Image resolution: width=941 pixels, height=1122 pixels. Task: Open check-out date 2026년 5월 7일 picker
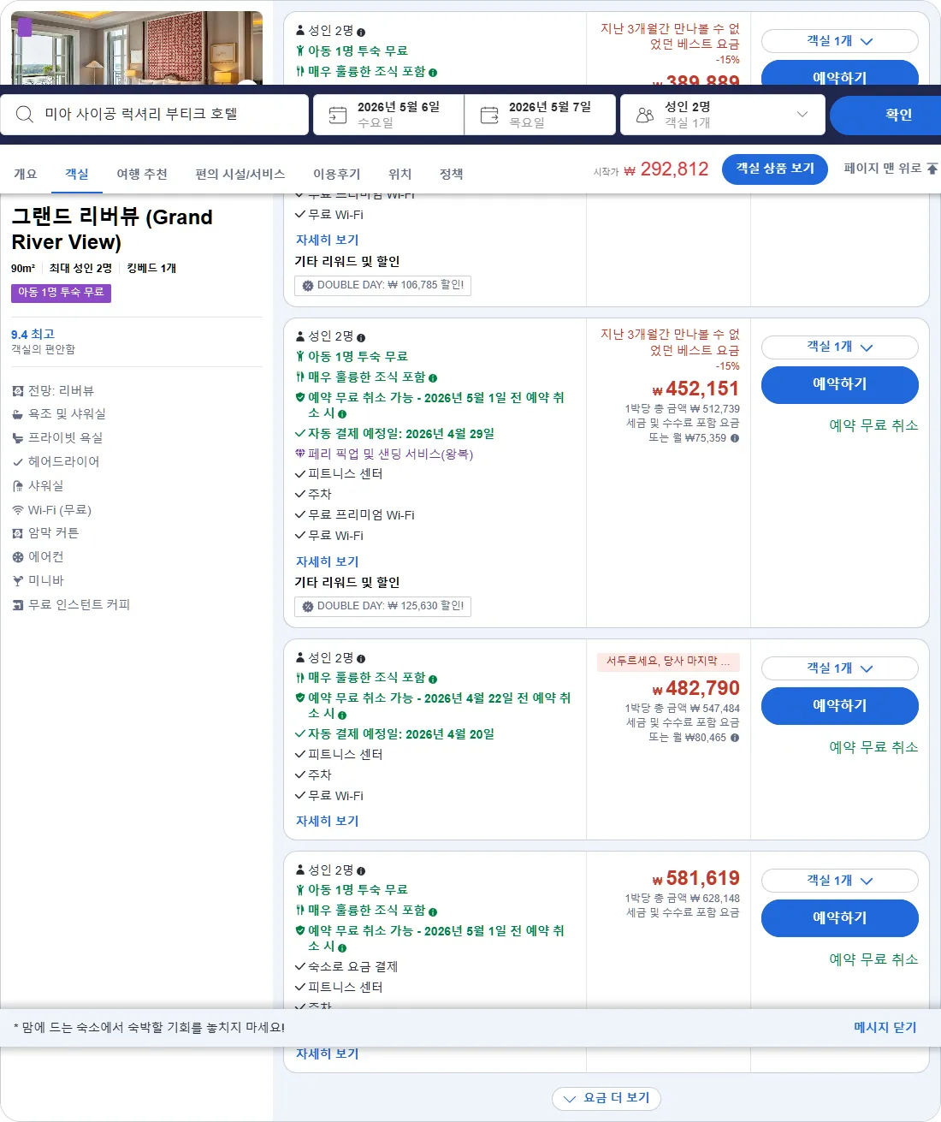(540, 115)
